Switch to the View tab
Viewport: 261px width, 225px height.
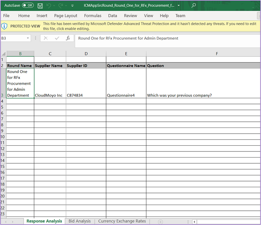(x=149, y=16)
